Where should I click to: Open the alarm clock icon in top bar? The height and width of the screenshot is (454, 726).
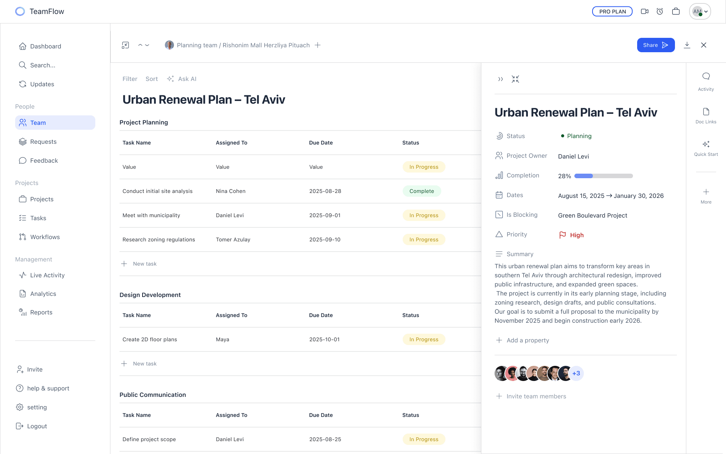pos(660,11)
